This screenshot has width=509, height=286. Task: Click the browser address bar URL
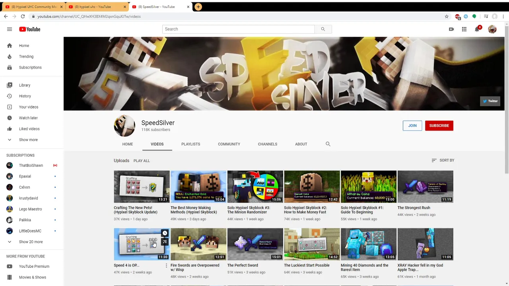tap(89, 16)
